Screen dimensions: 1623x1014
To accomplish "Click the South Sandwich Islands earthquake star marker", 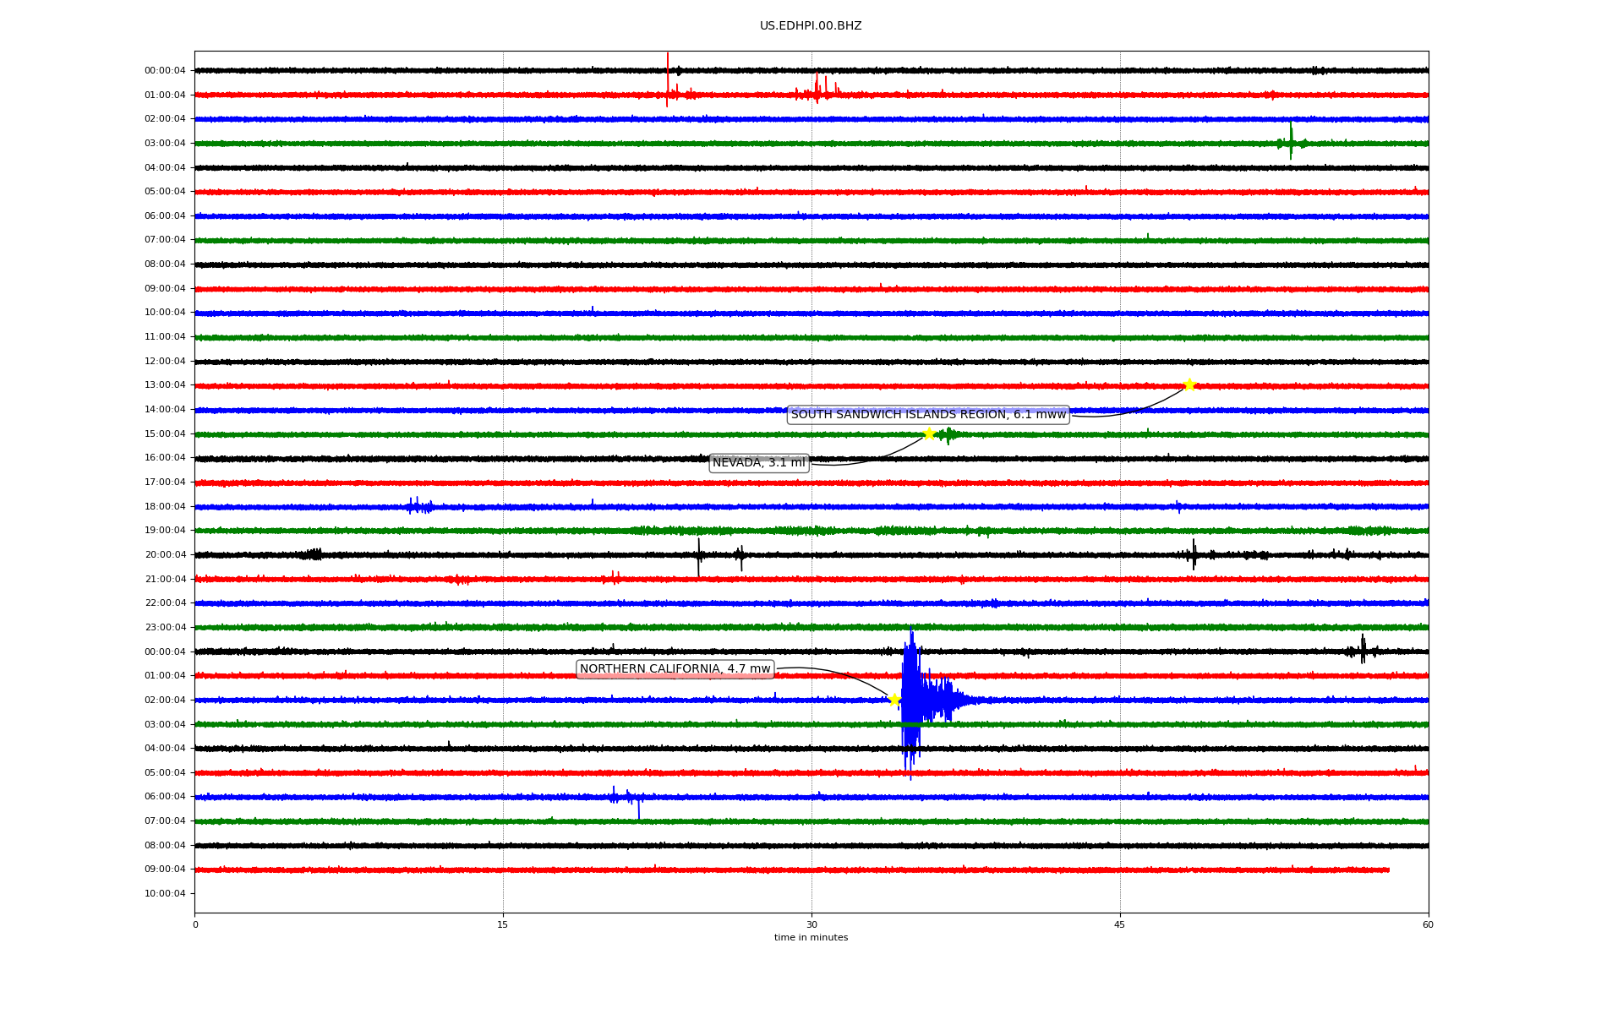I will click(x=1189, y=385).
